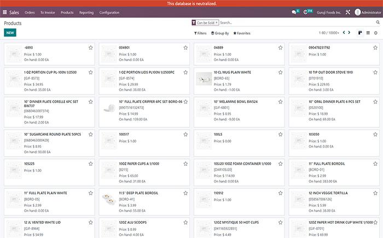Expand the Filters dropdown
Viewport: 383px width, 238px height.
[x=200, y=33]
